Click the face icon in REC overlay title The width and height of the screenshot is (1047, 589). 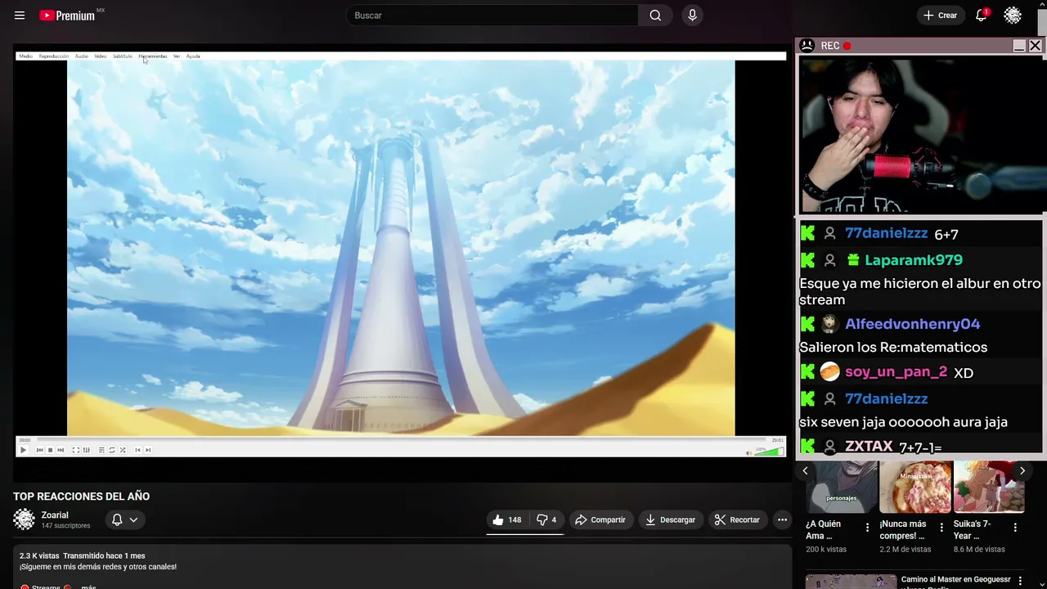coord(807,46)
